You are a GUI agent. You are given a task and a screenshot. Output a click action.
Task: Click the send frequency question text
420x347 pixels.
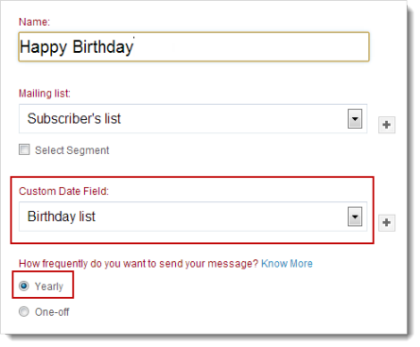[138, 264]
